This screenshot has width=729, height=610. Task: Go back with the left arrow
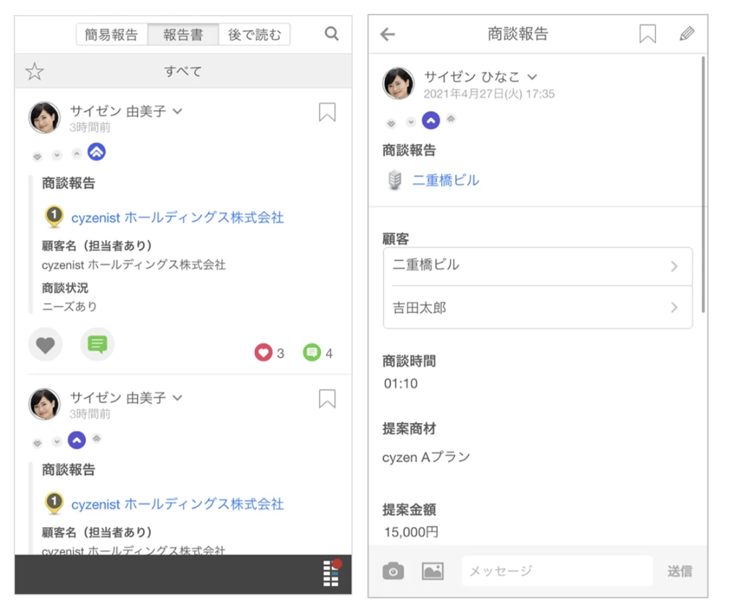[x=387, y=34]
